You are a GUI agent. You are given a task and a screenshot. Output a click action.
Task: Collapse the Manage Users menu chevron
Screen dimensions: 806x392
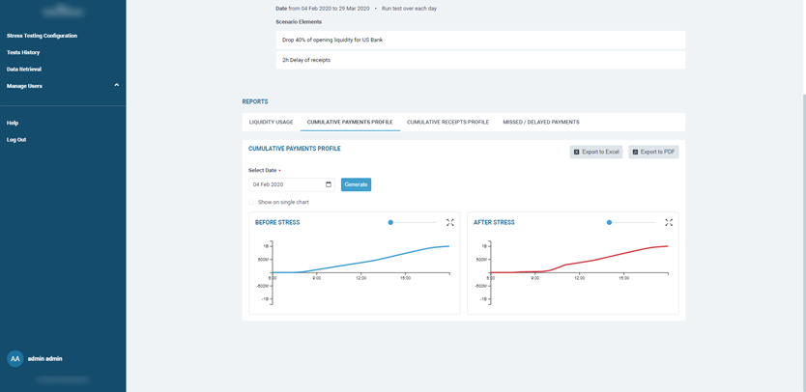click(x=117, y=86)
